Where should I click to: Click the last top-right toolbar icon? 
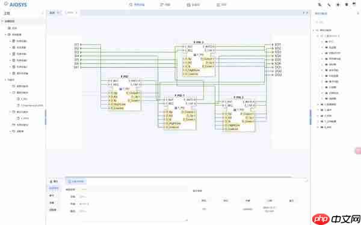355,4
